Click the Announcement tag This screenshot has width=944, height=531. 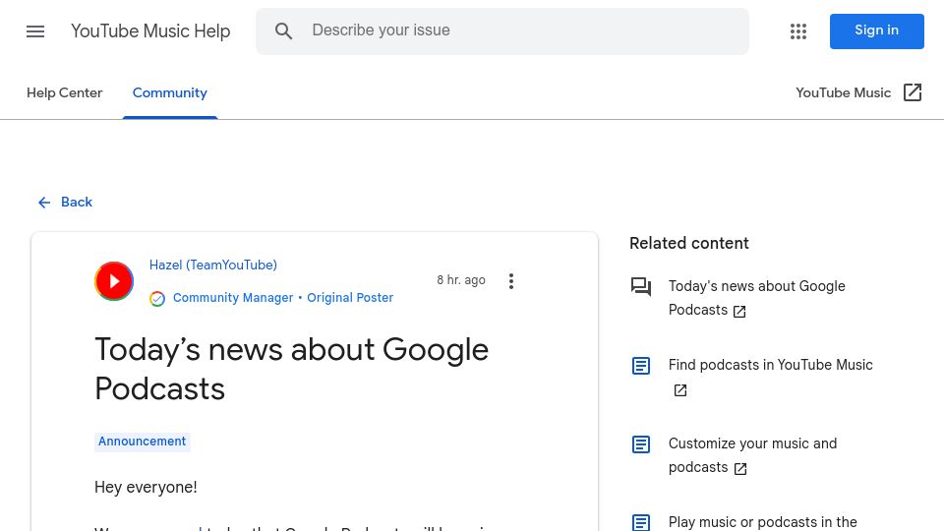click(142, 442)
